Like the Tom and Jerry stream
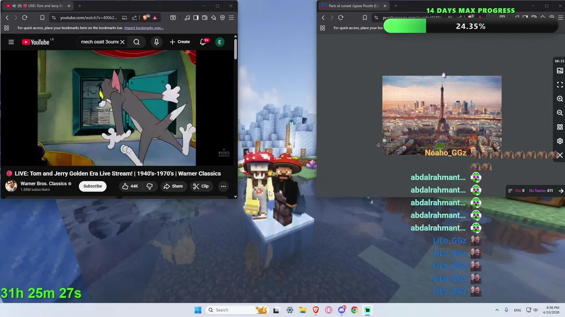565x317 pixels. [x=130, y=186]
